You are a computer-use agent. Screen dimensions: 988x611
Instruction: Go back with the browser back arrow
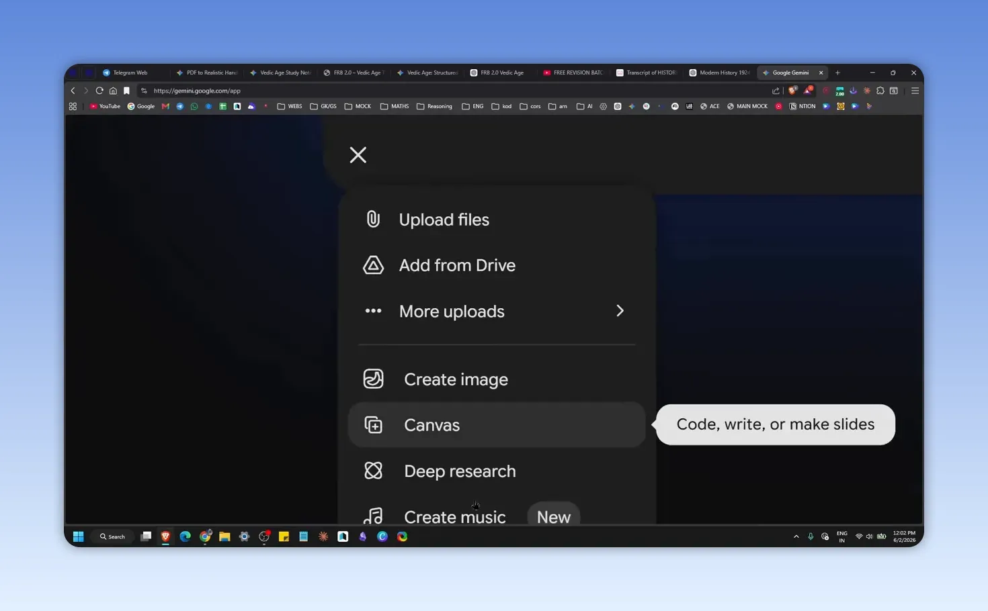[x=73, y=91]
